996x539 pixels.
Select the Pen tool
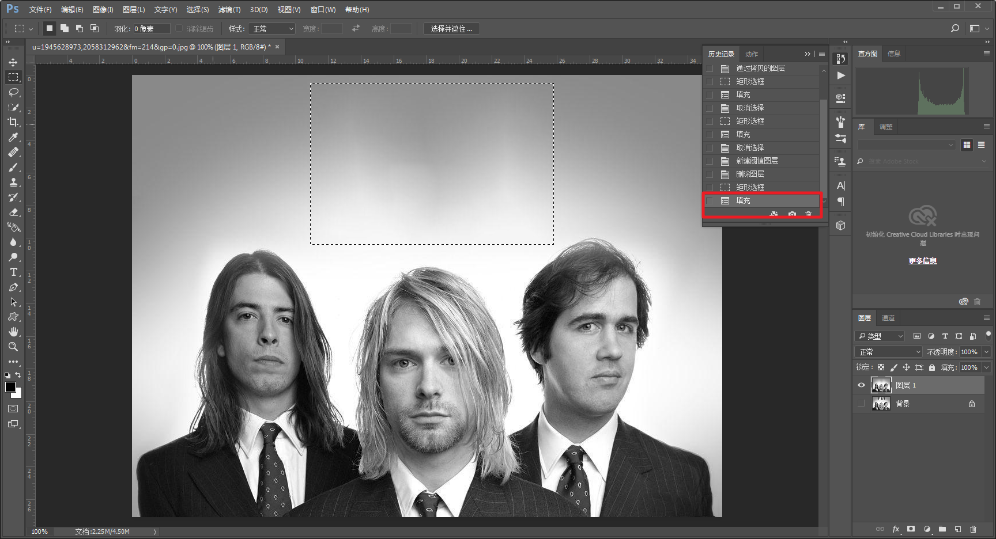coord(13,287)
